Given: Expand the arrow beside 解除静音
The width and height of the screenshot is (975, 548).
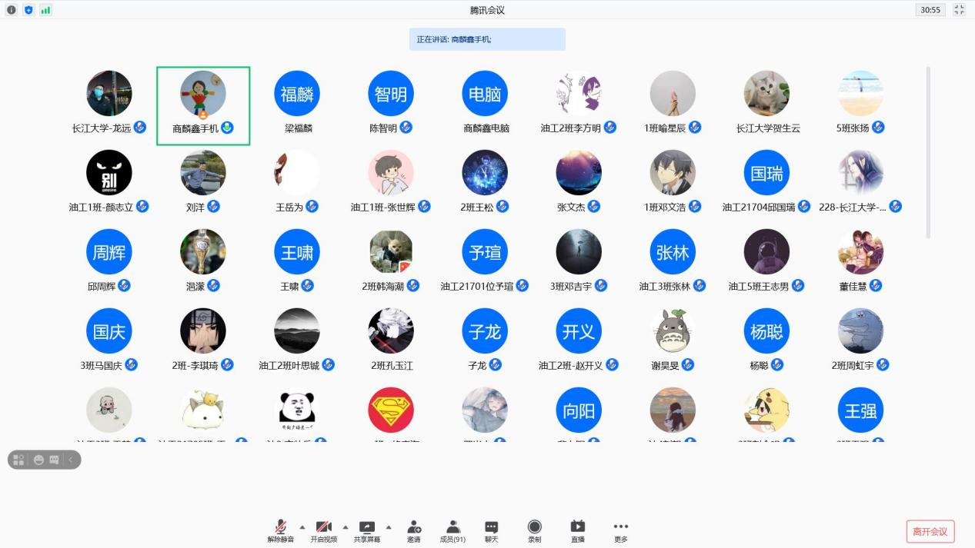Looking at the screenshot, I should (302, 527).
